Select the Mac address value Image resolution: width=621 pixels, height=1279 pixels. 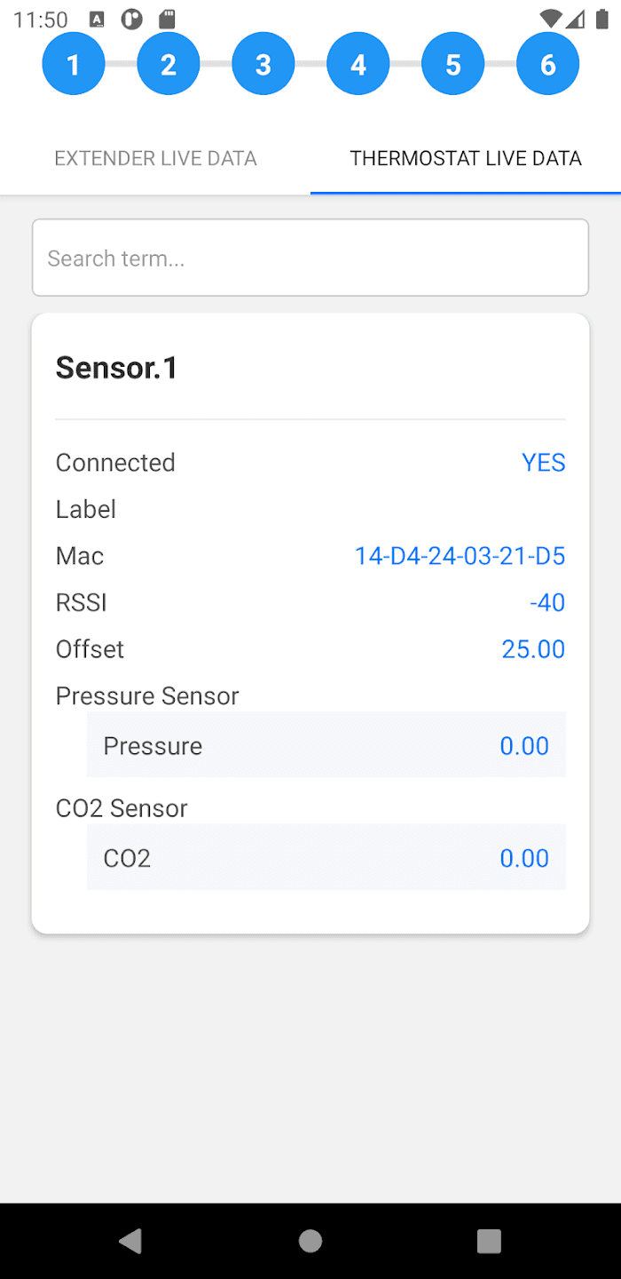(x=460, y=556)
